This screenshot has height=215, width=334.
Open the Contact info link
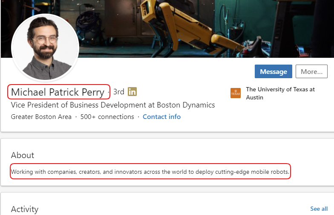[x=162, y=116]
